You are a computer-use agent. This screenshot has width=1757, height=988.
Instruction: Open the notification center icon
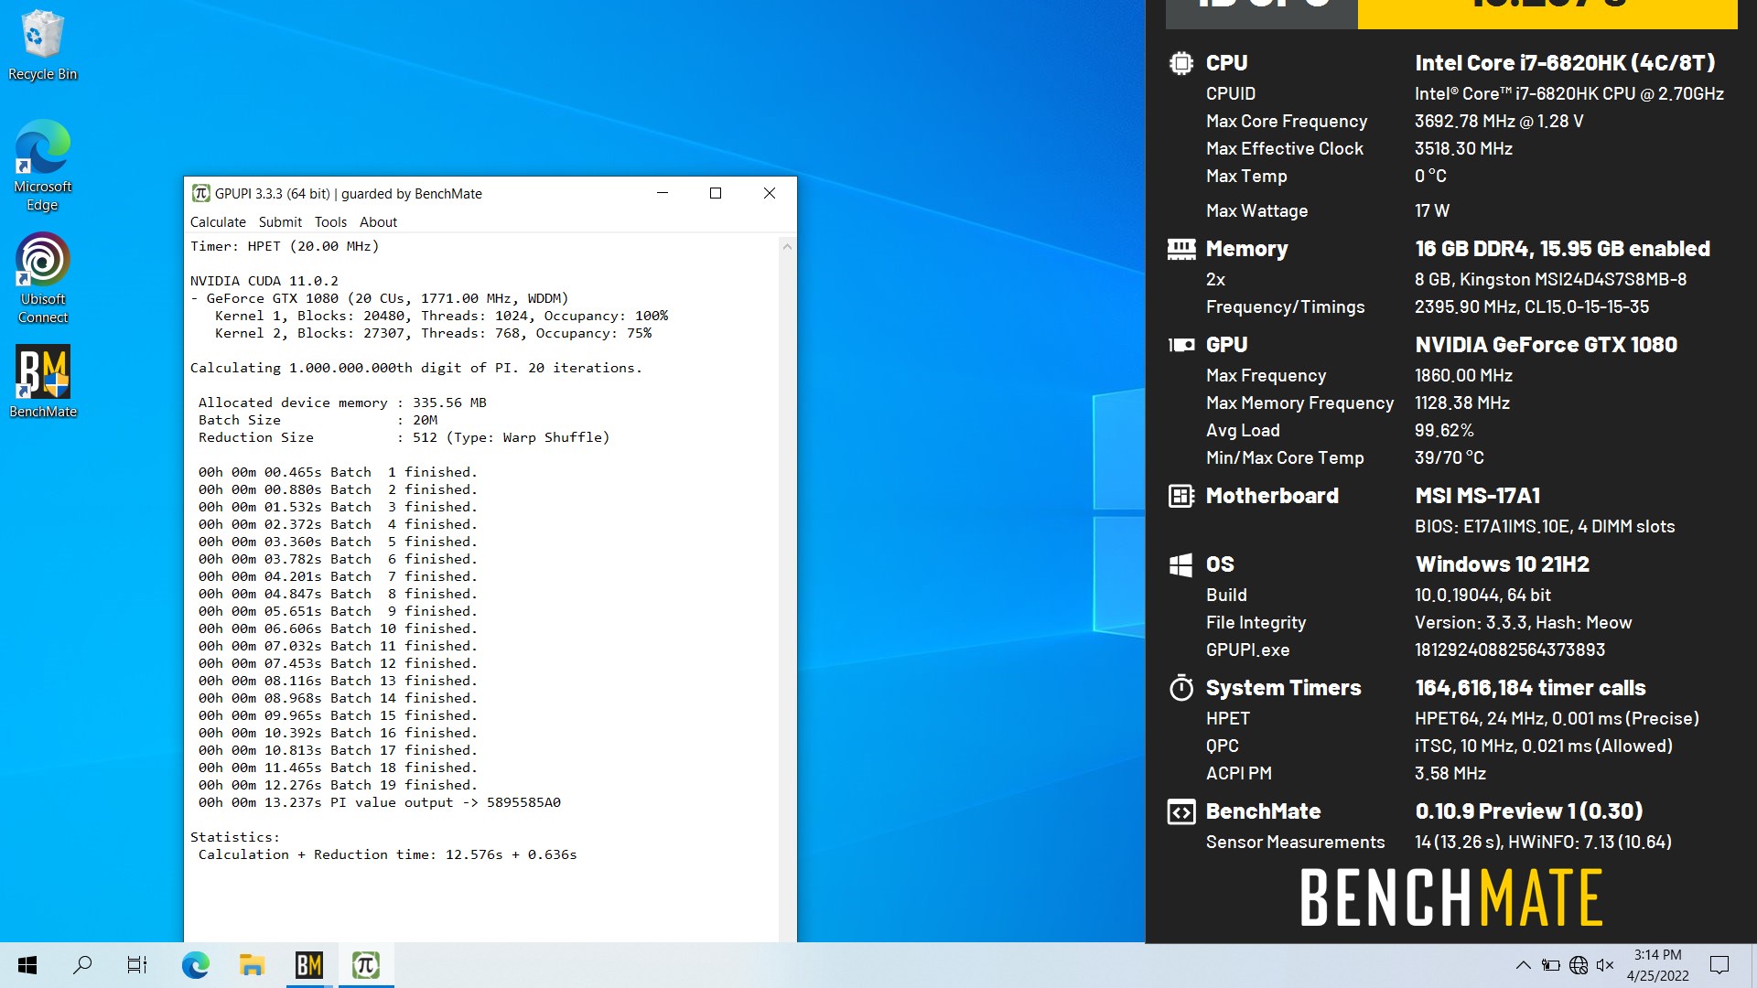point(1719,965)
